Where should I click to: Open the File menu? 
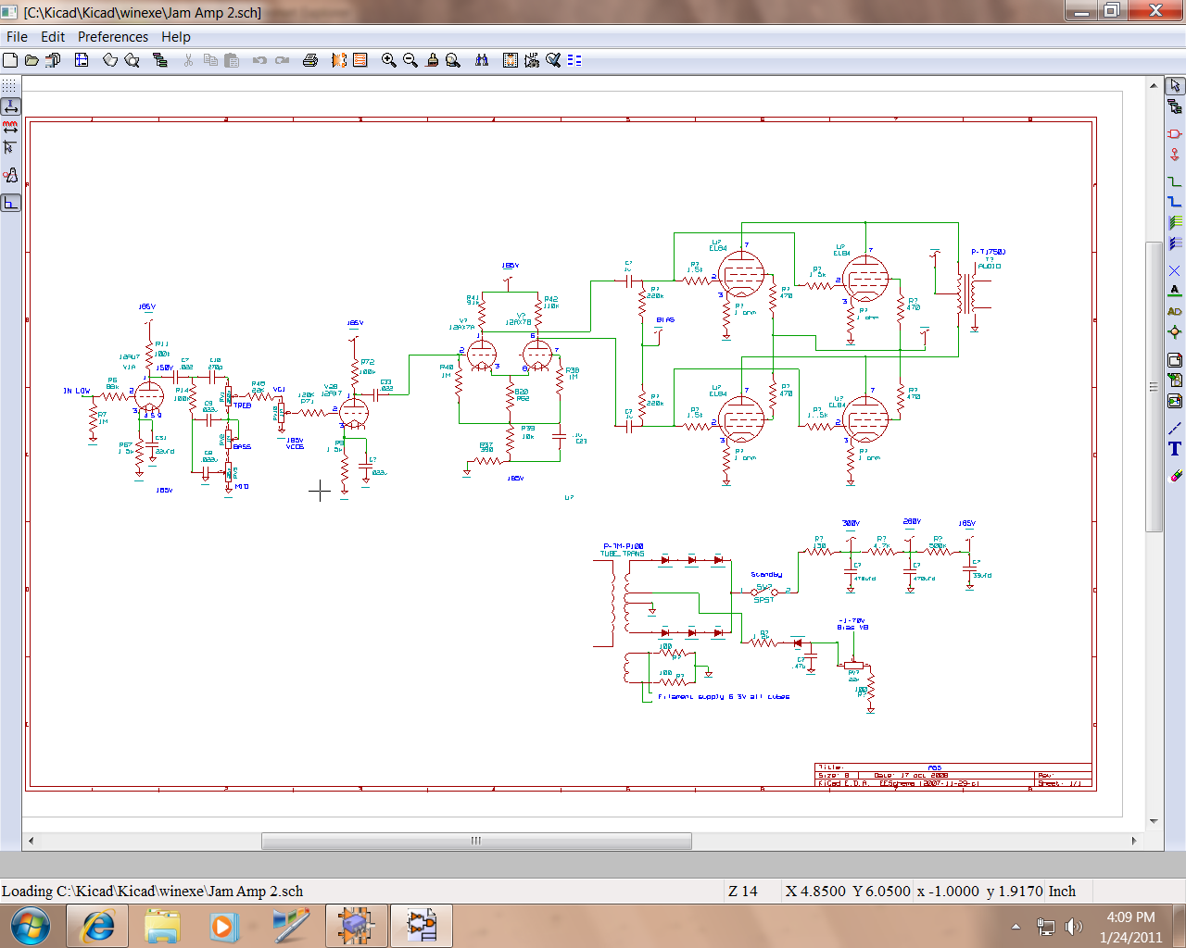click(x=17, y=37)
